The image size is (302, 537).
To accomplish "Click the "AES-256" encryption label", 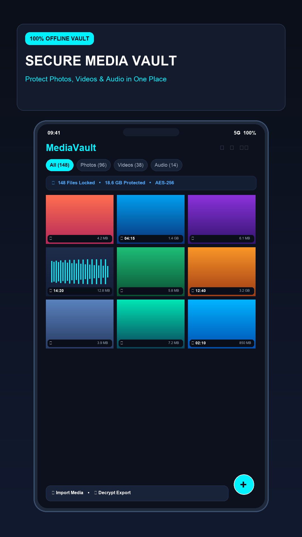I will pos(164,183).
